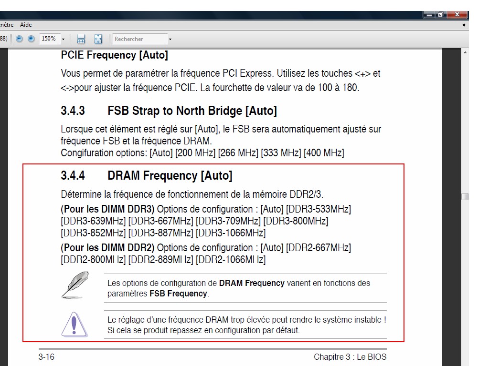Select the fit whole page icon
489x366 pixels.
[x=98, y=39]
